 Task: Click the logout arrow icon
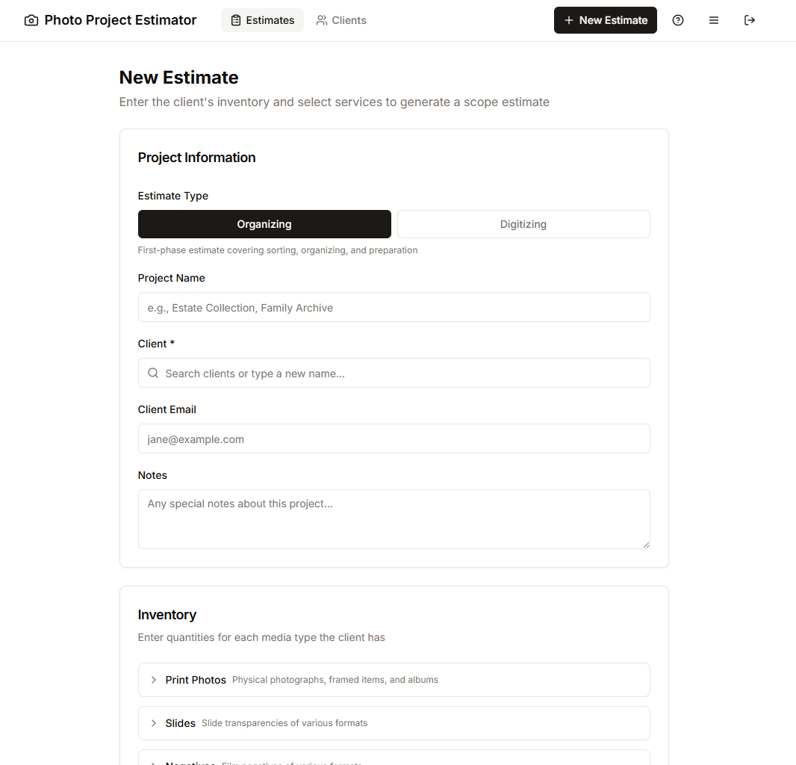tap(750, 21)
